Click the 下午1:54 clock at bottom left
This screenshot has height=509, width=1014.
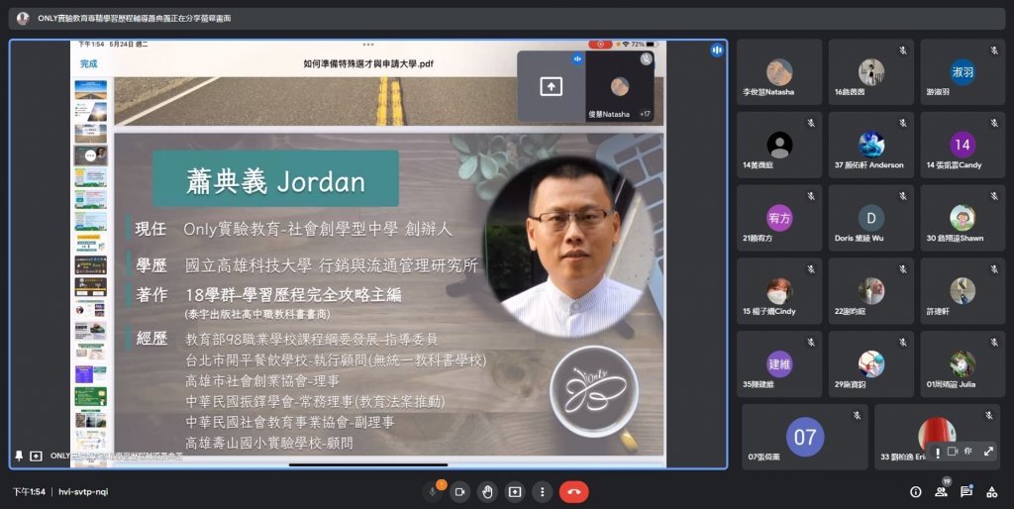tap(29, 491)
